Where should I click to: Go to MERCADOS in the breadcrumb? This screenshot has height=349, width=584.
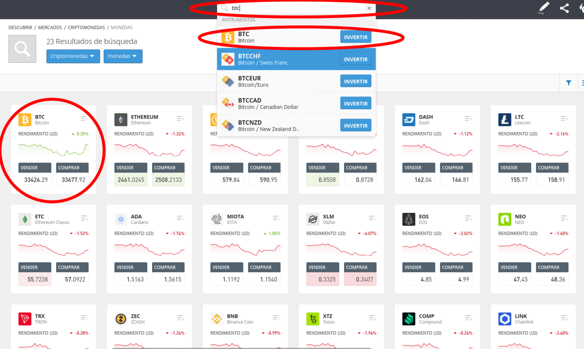pos(50,28)
